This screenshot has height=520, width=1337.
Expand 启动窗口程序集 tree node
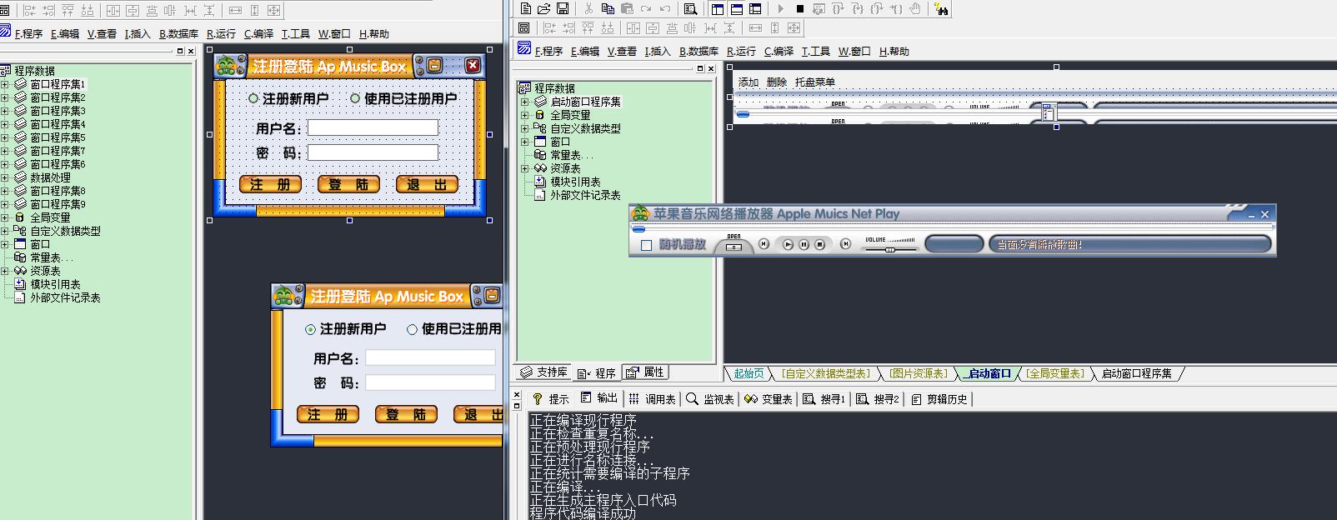tap(525, 102)
